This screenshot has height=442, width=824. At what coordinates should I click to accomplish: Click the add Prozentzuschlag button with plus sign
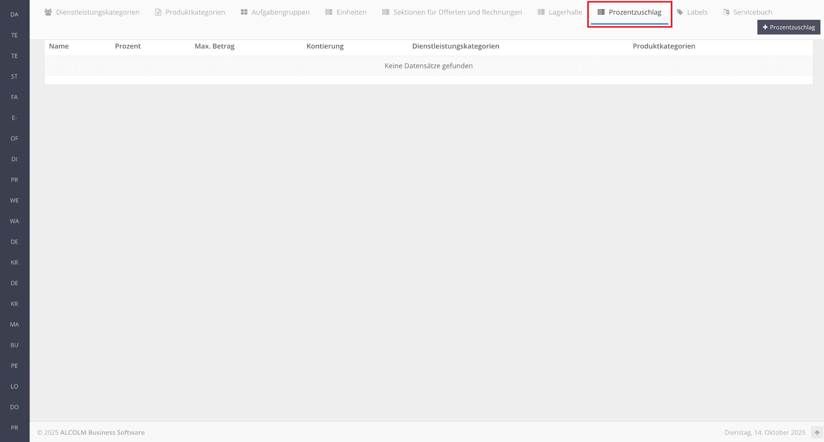tap(789, 27)
